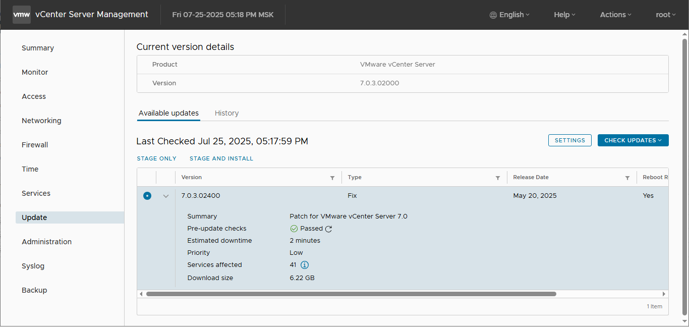Viewport: 689px width, 327px height.
Task: Click the Version column filter icon
Action: (x=332, y=178)
